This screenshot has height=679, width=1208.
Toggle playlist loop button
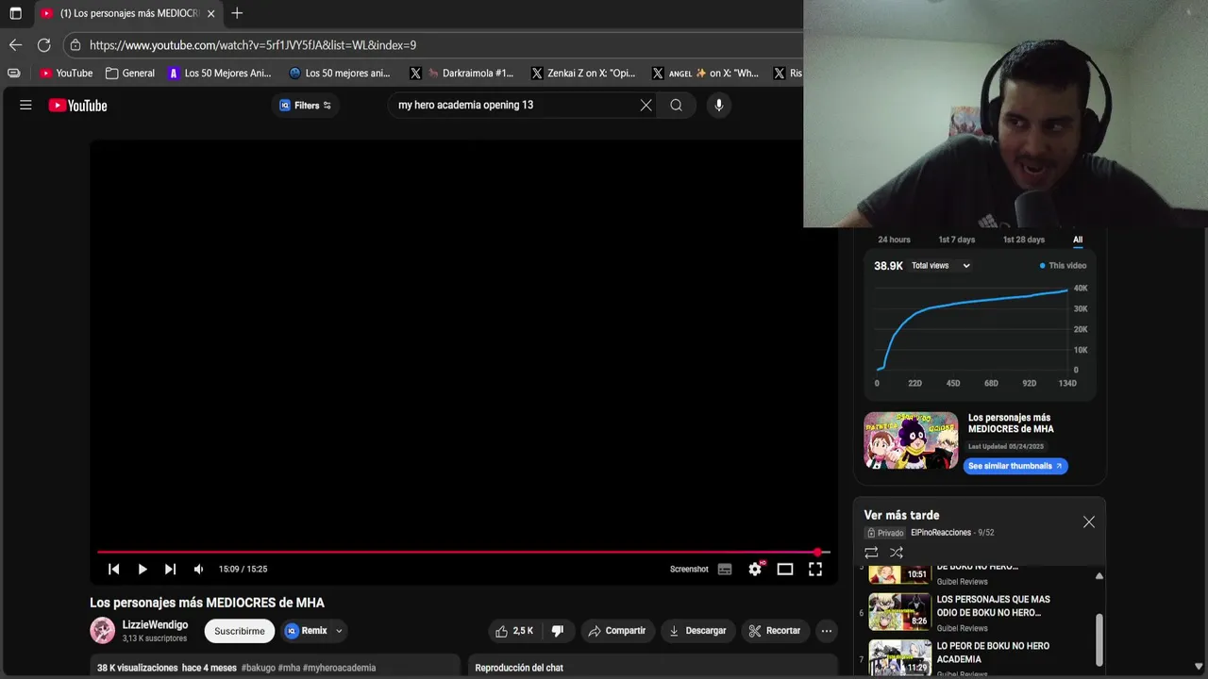click(871, 553)
